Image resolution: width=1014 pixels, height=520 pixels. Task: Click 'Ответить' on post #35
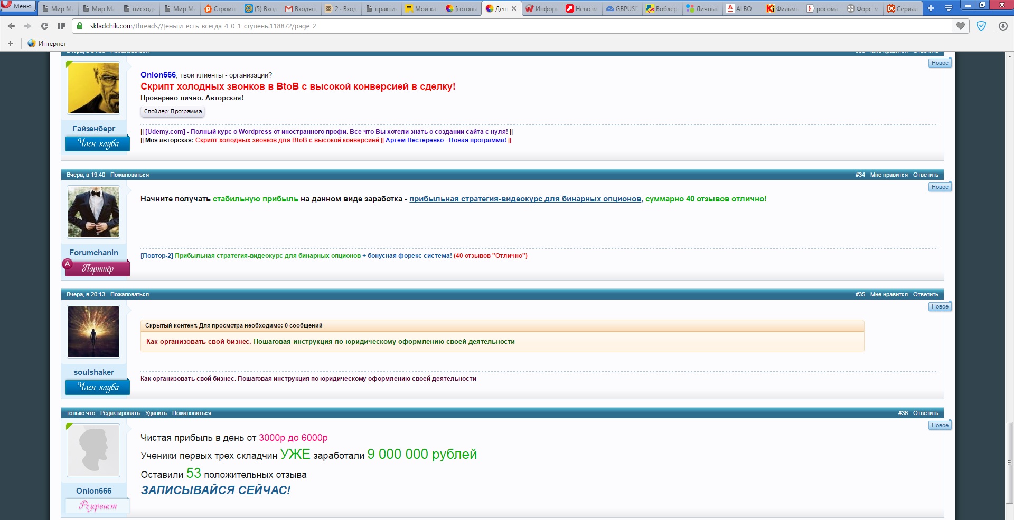925,294
